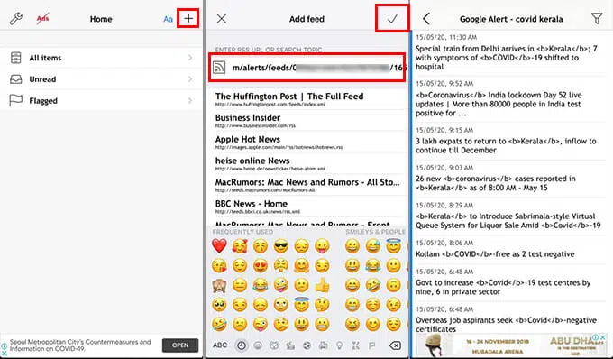Add a new feed with plus icon
Image resolution: width=613 pixels, height=359 pixels.
click(x=188, y=18)
